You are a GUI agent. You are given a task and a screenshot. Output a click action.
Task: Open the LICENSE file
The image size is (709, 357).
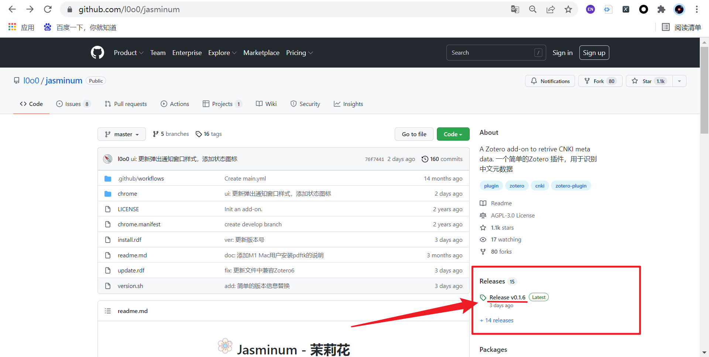pos(128,209)
